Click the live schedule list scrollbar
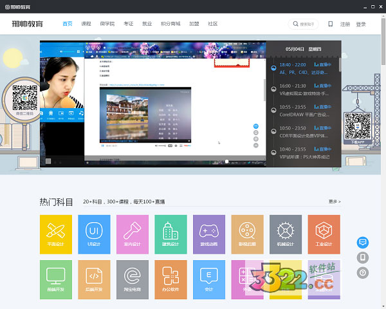The height and width of the screenshot is (309, 386). click(x=340, y=65)
